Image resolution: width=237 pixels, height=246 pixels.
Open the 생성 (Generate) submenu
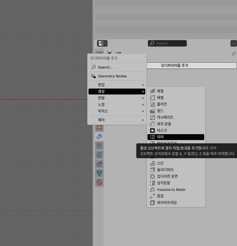(117, 92)
